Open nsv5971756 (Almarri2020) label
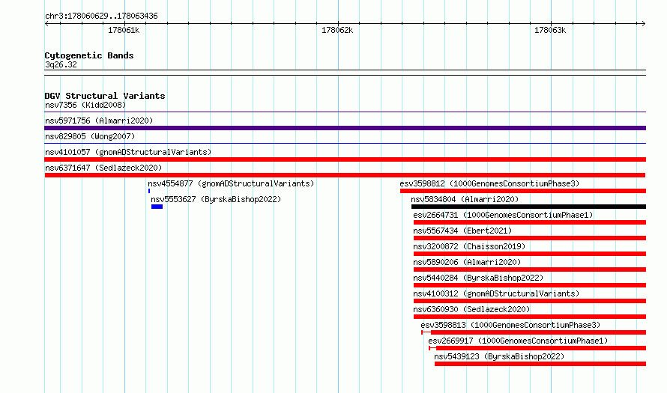Screen dimensions: 667x393 (x=99, y=121)
